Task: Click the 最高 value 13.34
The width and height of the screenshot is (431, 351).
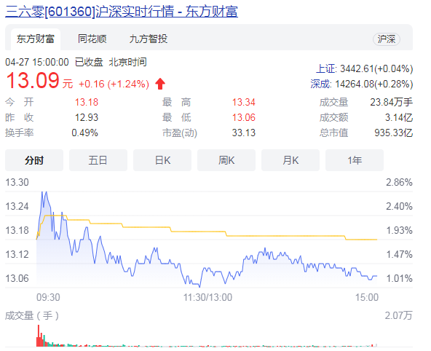Action: (244, 102)
